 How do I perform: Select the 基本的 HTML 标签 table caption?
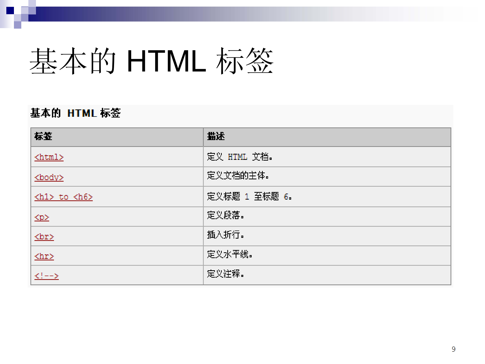click(x=76, y=114)
